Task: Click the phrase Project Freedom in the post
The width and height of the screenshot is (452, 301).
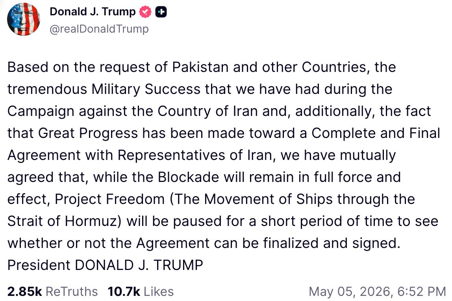Action: [x=109, y=199]
